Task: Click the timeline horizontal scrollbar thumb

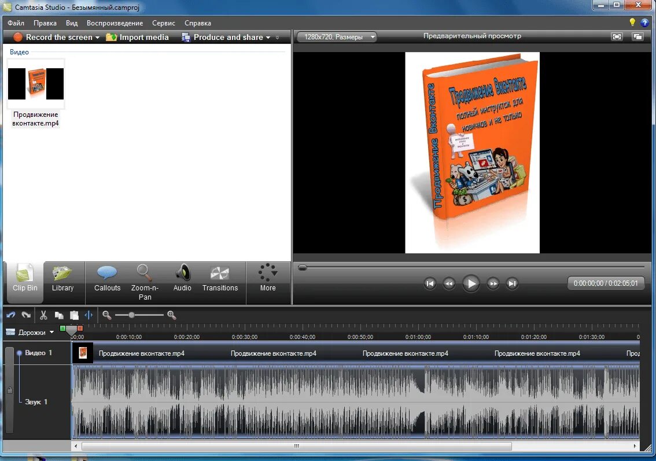Action: tap(297, 447)
